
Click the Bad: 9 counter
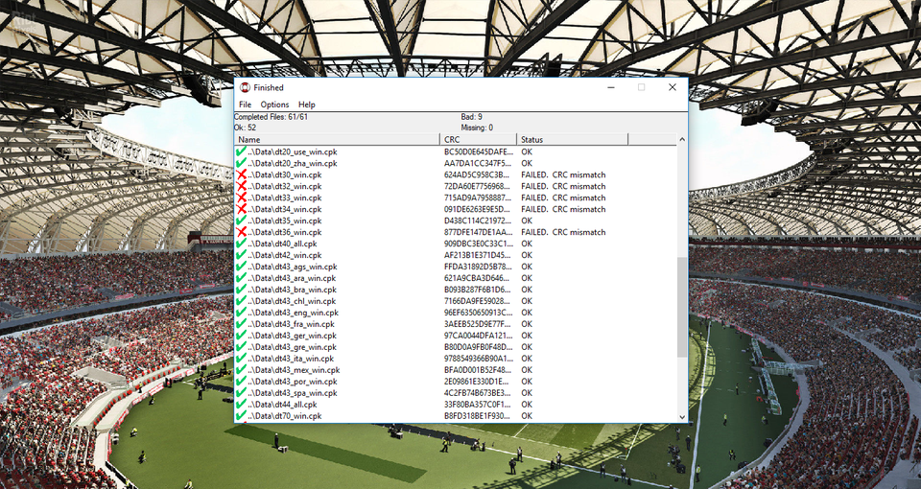(x=472, y=117)
